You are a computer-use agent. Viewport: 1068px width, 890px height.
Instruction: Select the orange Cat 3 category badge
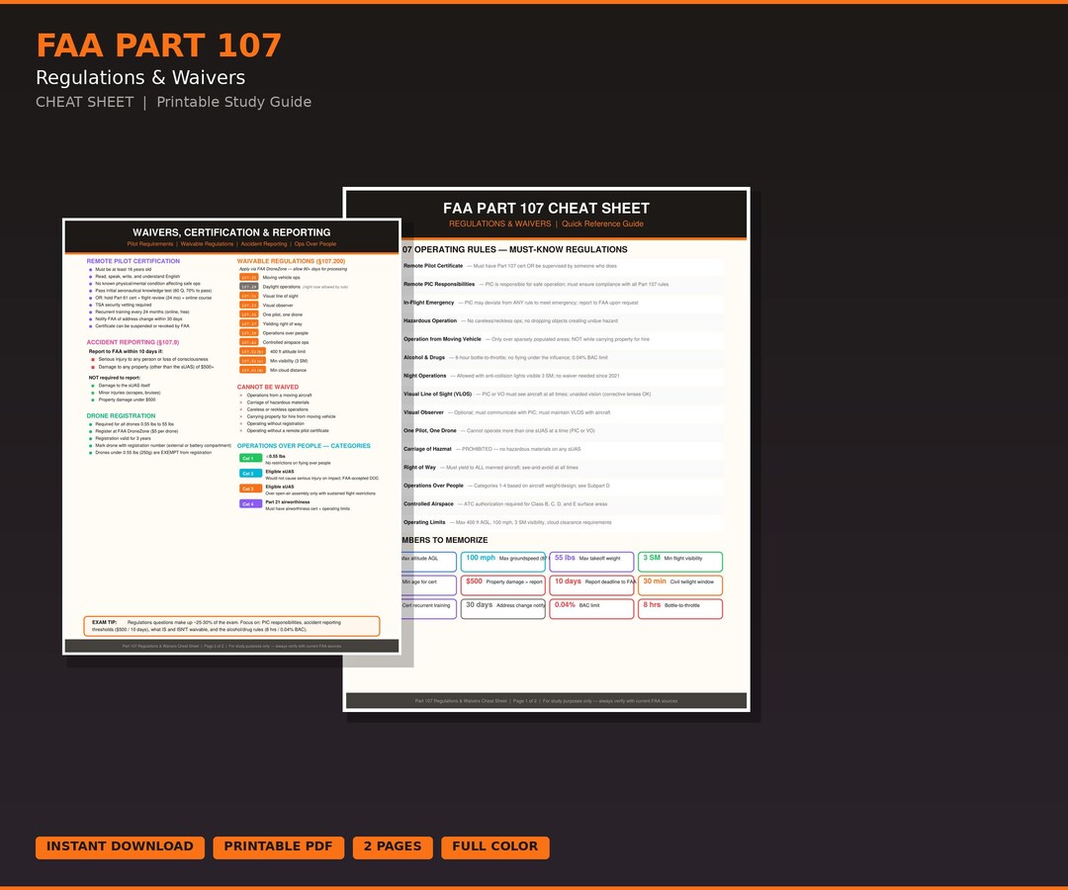250,489
